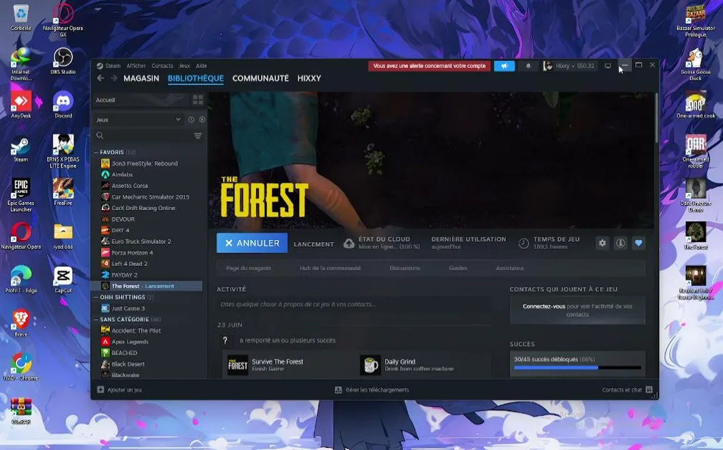Open the Steam announcements megaphone button
The height and width of the screenshot is (450, 723).
(x=505, y=66)
